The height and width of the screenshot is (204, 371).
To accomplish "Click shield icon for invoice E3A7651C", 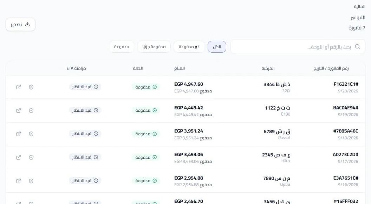I will tap(31, 181).
